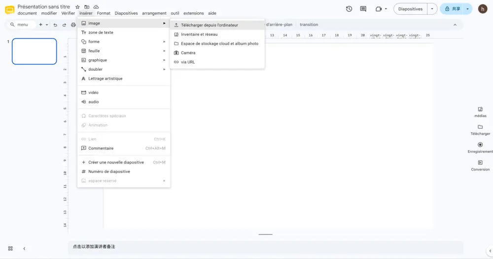
Task: Choose Inventaire et réseau option
Action: coord(217,34)
